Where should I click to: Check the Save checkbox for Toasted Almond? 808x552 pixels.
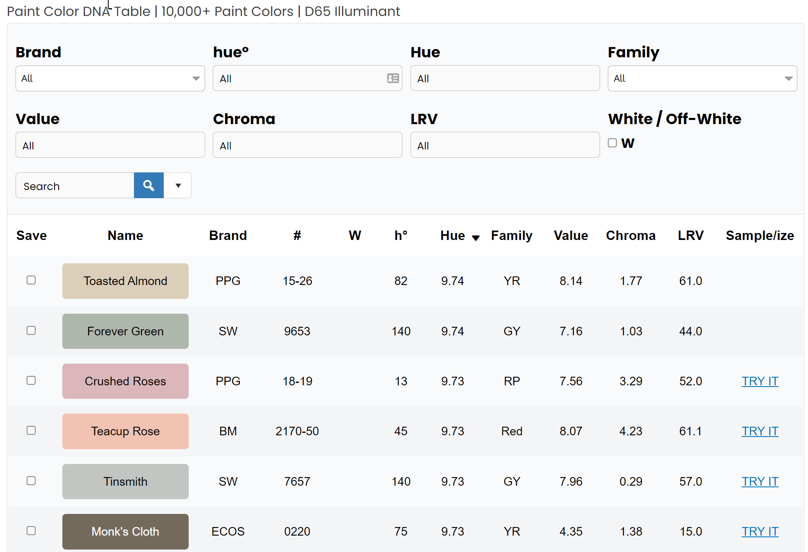pyautogui.click(x=31, y=280)
